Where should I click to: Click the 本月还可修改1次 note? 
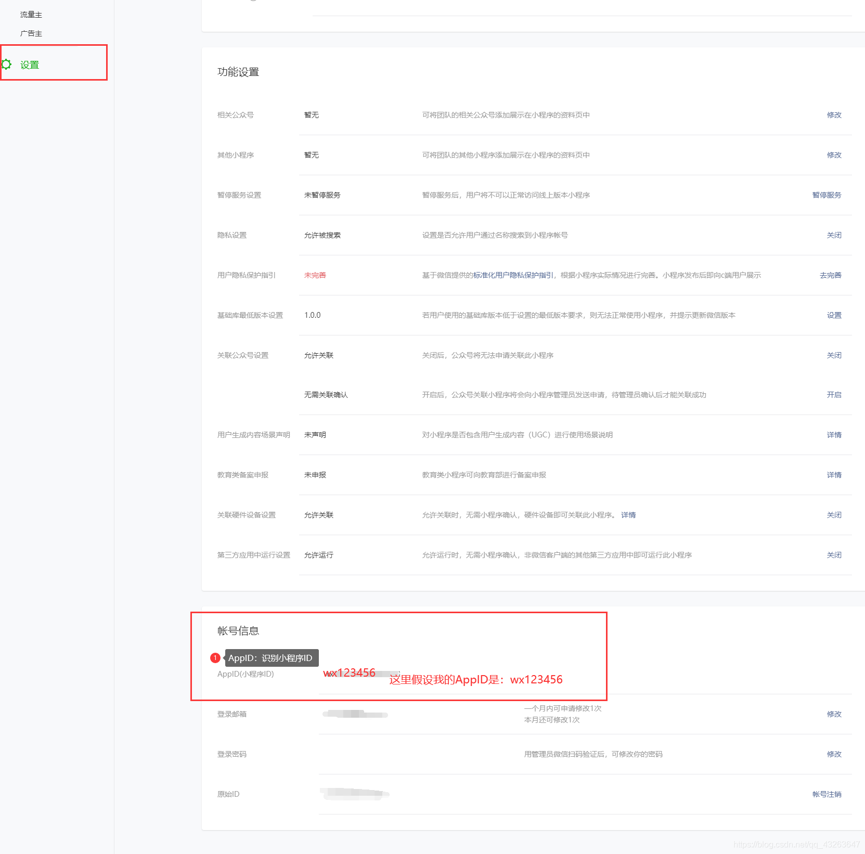point(552,720)
